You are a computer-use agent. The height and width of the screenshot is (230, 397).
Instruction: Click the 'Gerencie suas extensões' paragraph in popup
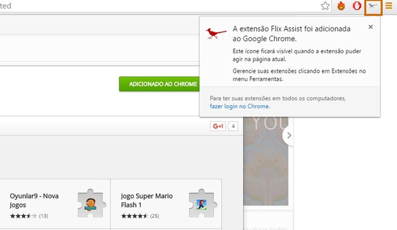click(299, 75)
